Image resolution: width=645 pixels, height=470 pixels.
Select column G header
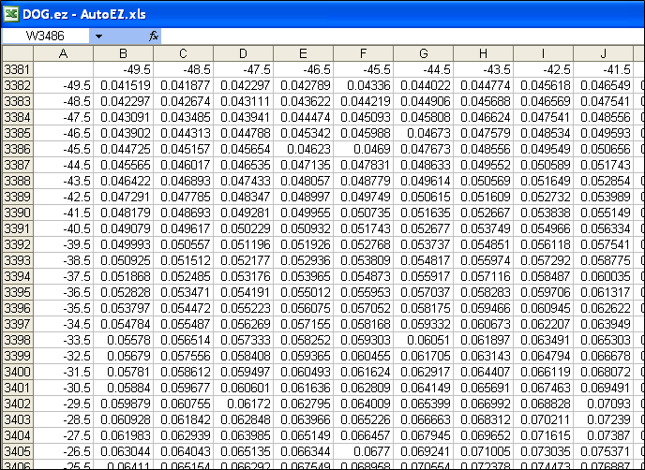(424, 52)
